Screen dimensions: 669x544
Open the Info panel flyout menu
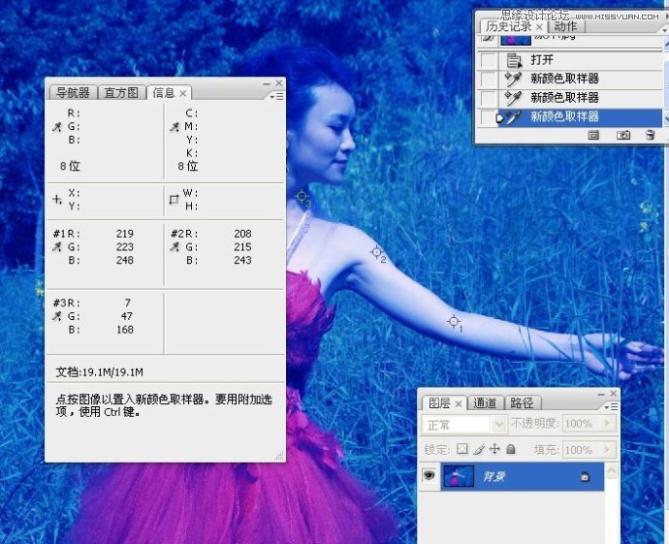(x=276, y=97)
